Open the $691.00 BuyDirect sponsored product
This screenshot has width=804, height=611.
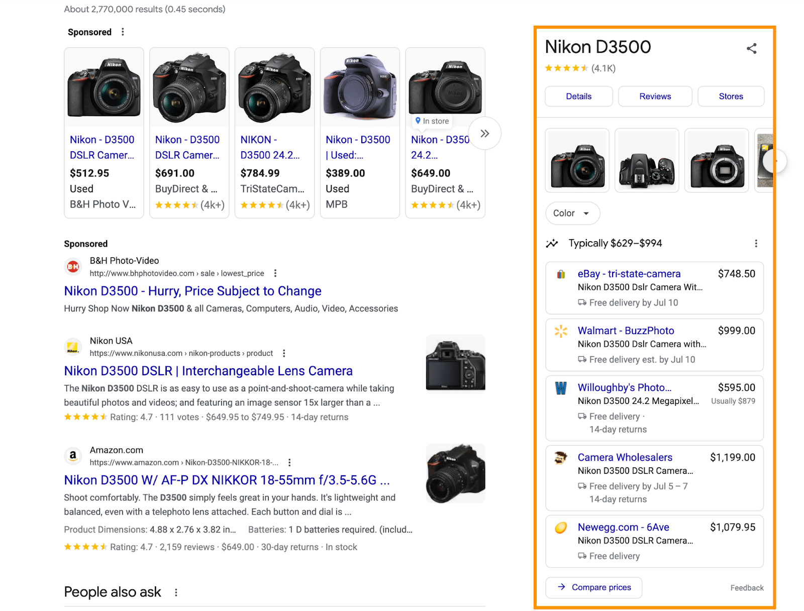[x=189, y=133]
